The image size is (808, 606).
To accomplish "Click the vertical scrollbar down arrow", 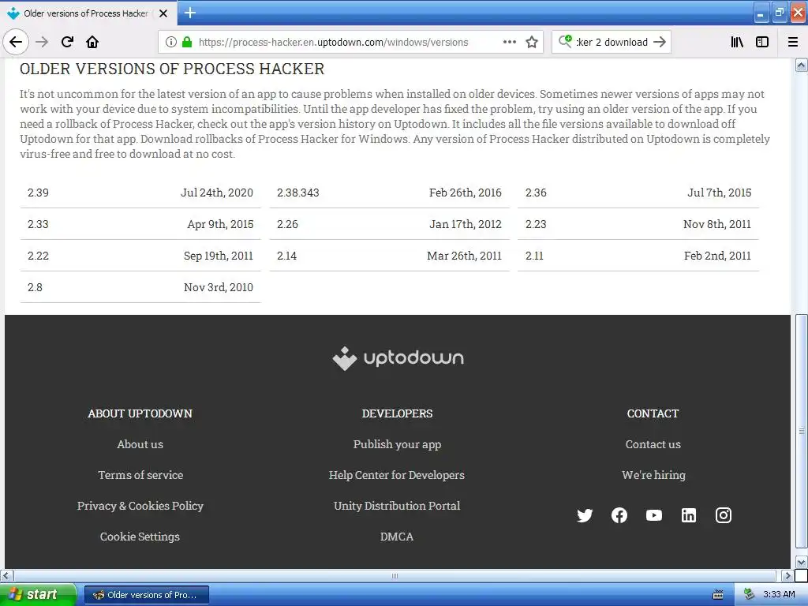I will [802, 562].
